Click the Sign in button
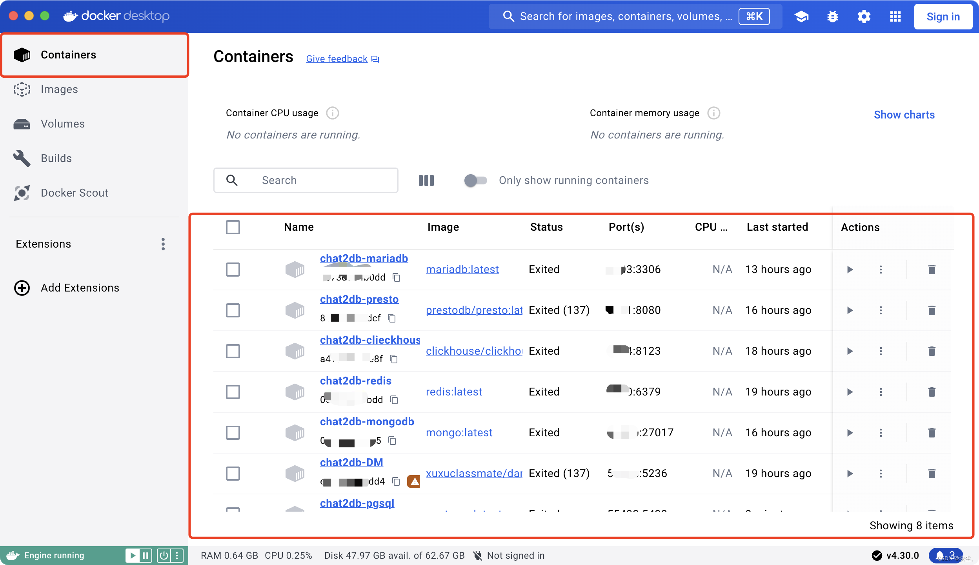979x565 pixels. point(943,16)
